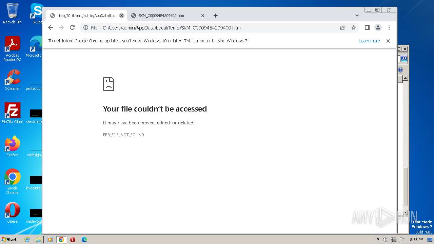Open the fixedinter desktop file

coord(35,182)
